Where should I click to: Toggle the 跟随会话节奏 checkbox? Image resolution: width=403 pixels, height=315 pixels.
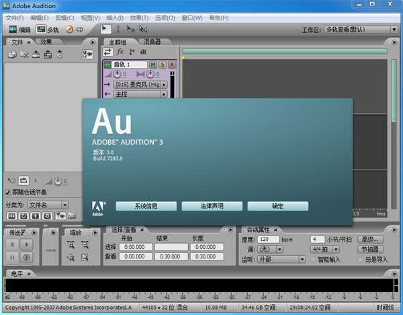[7, 192]
